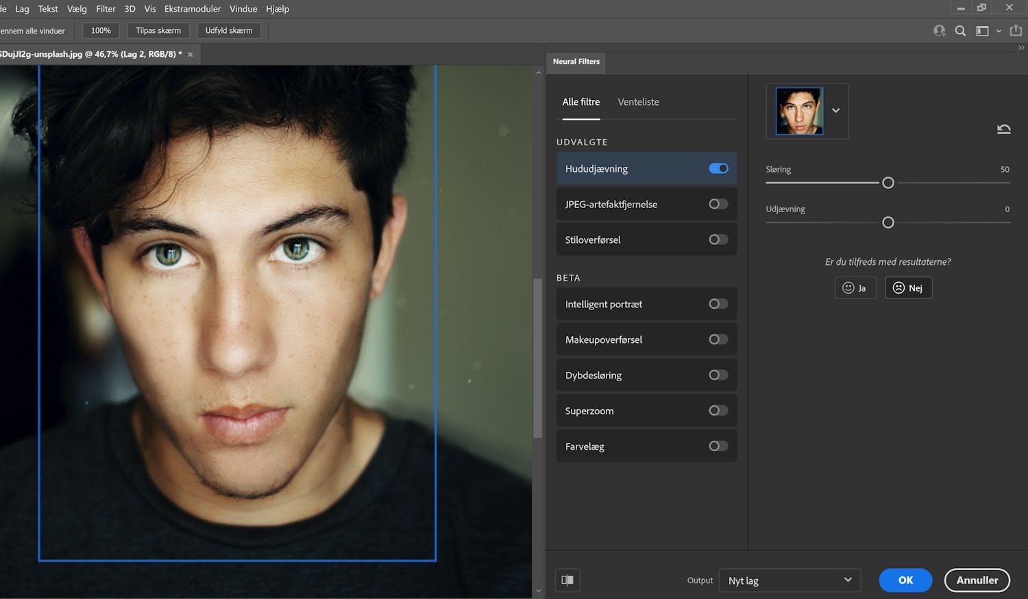Open the Filter menu

click(106, 9)
